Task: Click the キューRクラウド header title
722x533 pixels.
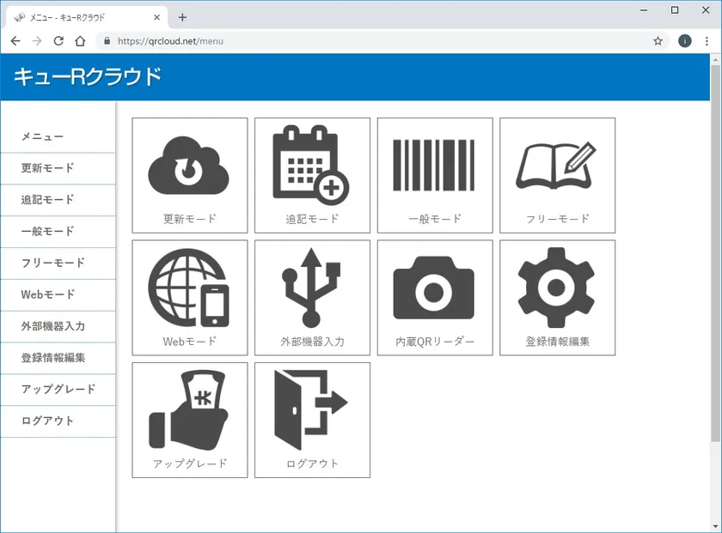Action: (88, 77)
